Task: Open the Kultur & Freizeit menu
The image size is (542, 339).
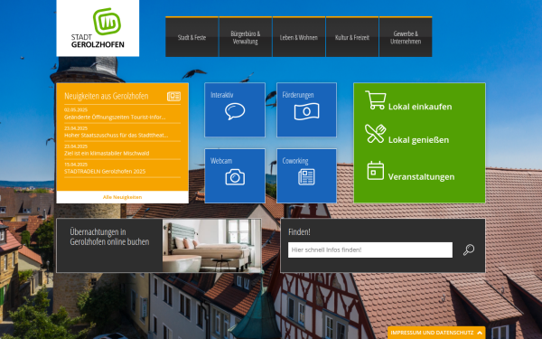Action: (352, 37)
